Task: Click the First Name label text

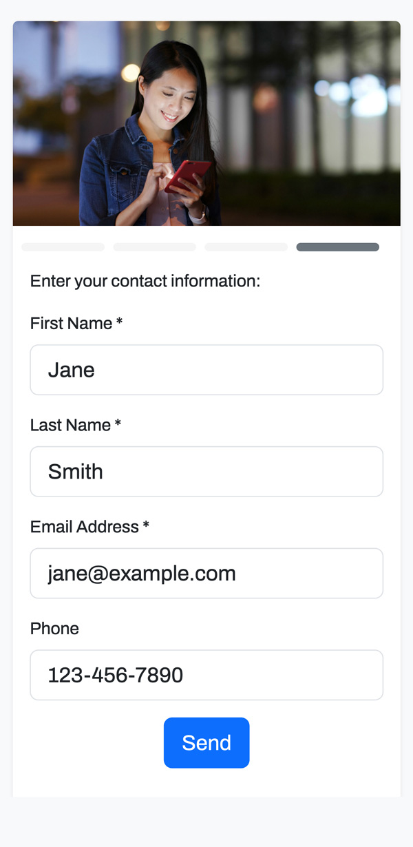Action: [71, 324]
